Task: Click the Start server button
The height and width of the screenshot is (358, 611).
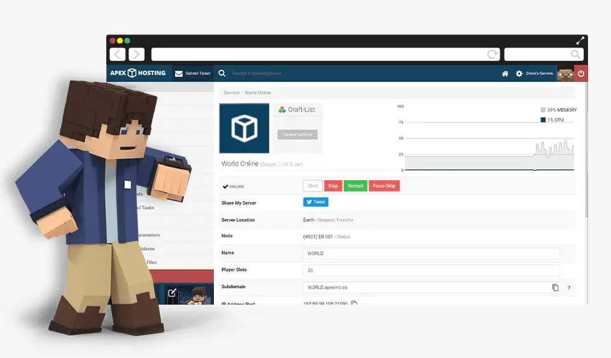Action: (x=313, y=186)
